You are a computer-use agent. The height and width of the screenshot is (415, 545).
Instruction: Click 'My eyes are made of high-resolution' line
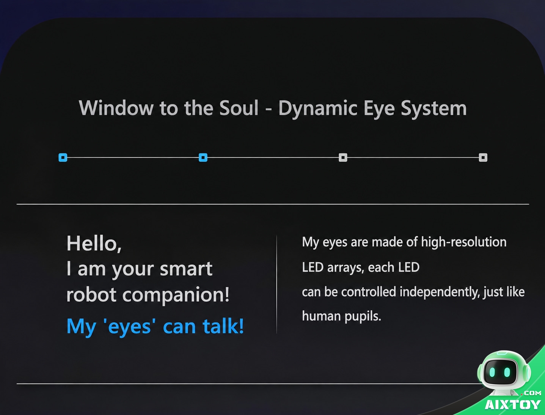404,242
